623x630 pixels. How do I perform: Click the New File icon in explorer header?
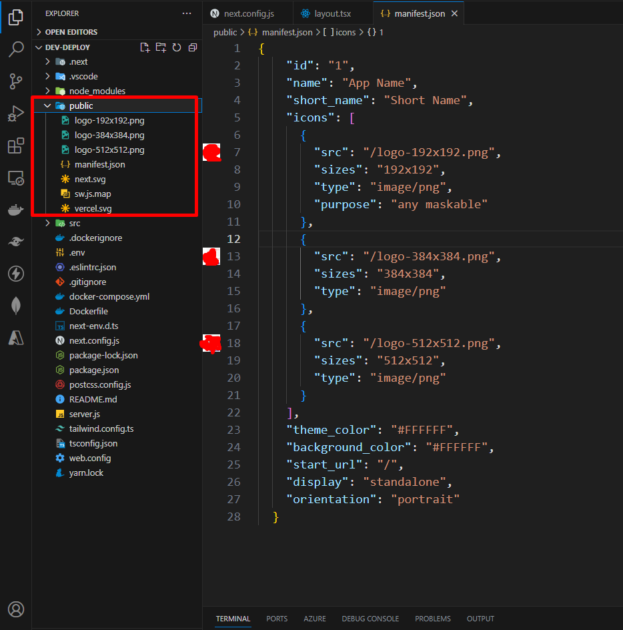tap(145, 47)
